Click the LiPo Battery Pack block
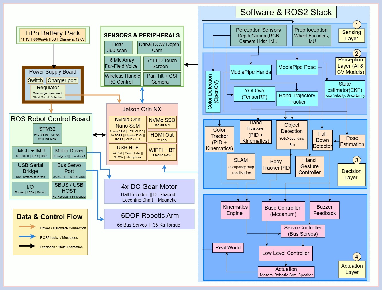The height and width of the screenshot is (290, 382). pyautogui.click(x=53, y=35)
